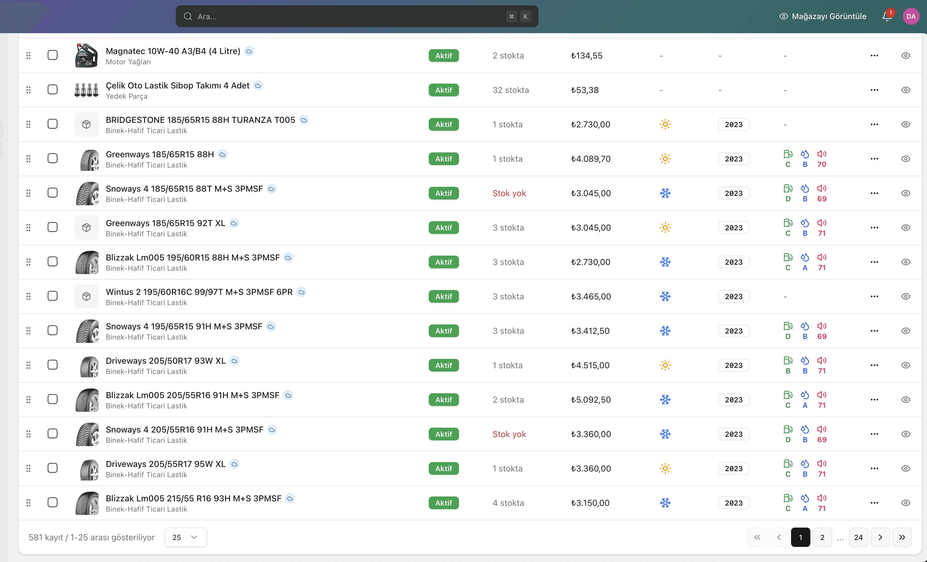927x562 pixels.
Task: Click '32 stokta' stock value
Action: 511,90
